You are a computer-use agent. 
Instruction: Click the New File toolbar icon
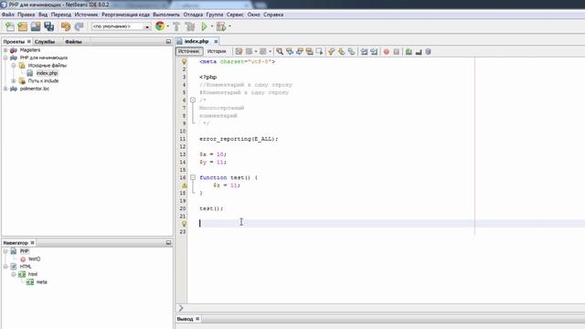(10, 27)
